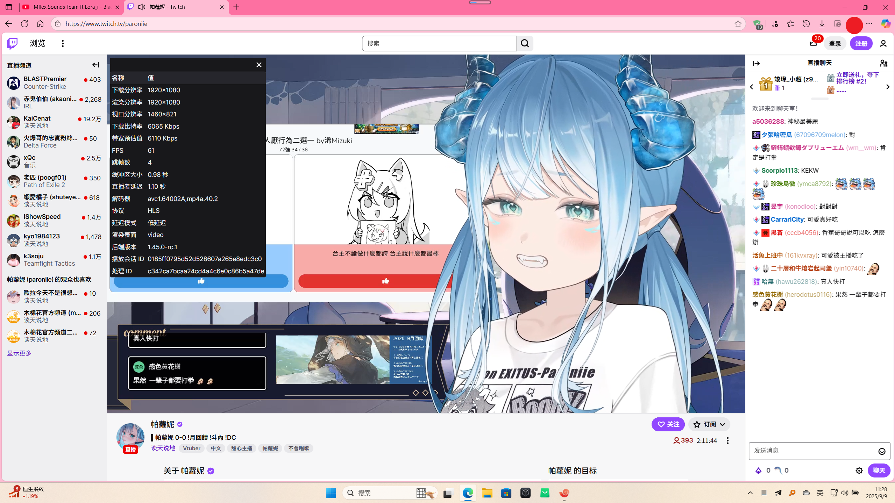This screenshot has height=503, width=895.
Task: Open 老匹 (poogf01) channel in sidebar
Action: click(x=54, y=181)
